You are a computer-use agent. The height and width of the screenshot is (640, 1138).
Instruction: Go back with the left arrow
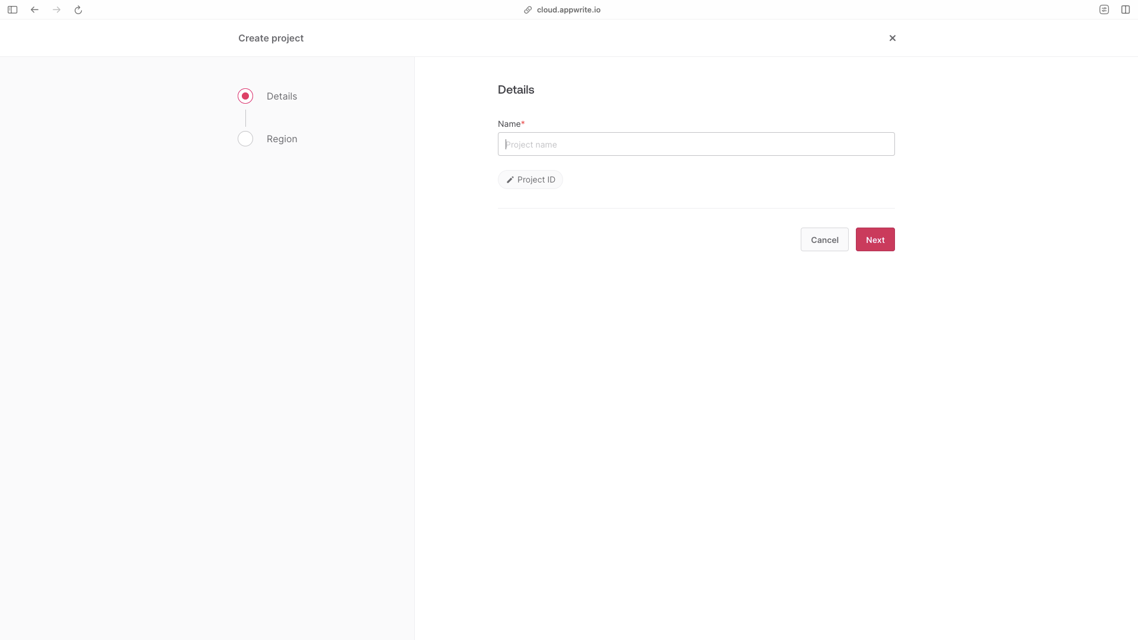(x=34, y=9)
